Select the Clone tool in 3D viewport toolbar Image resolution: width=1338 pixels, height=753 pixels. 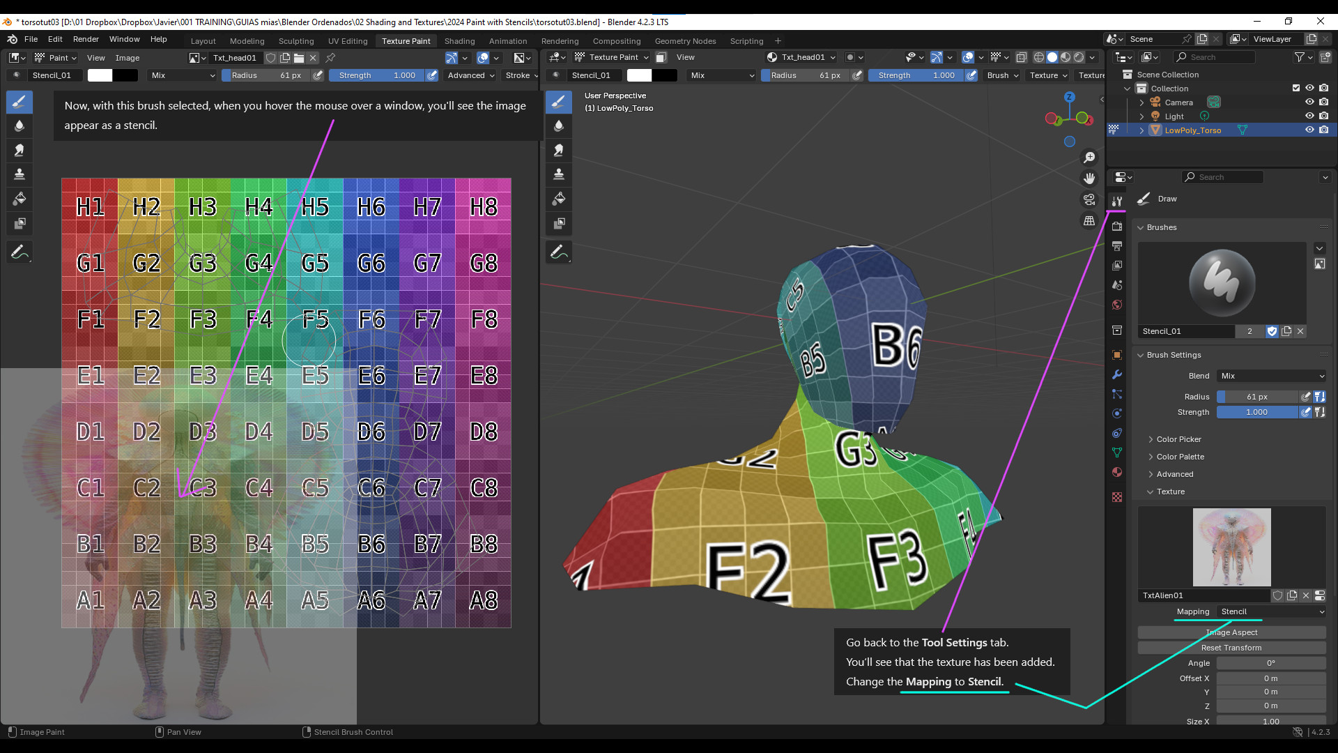(559, 174)
